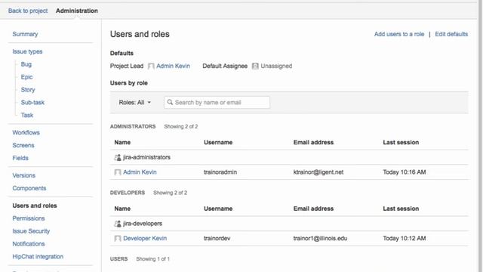Go Back to project
Screen dimensions: 483x272
tap(28, 11)
